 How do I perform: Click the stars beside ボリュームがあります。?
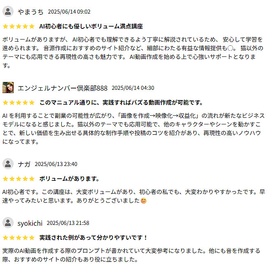tap(19, 179)
